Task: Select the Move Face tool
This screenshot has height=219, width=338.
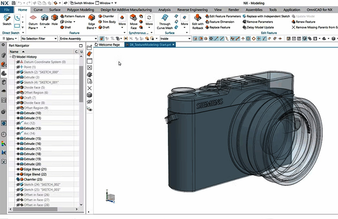Action: point(134,22)
